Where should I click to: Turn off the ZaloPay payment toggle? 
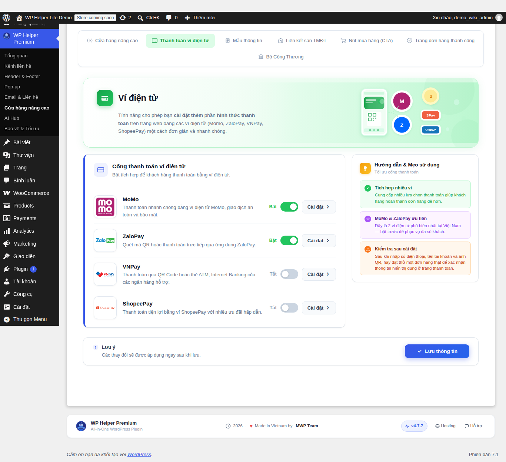289,240
